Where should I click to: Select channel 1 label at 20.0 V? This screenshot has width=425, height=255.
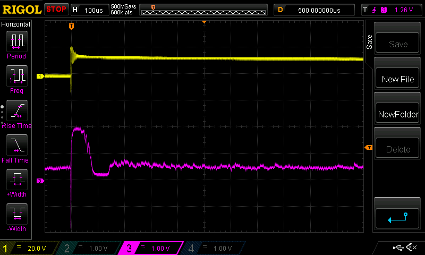[29, 248]
